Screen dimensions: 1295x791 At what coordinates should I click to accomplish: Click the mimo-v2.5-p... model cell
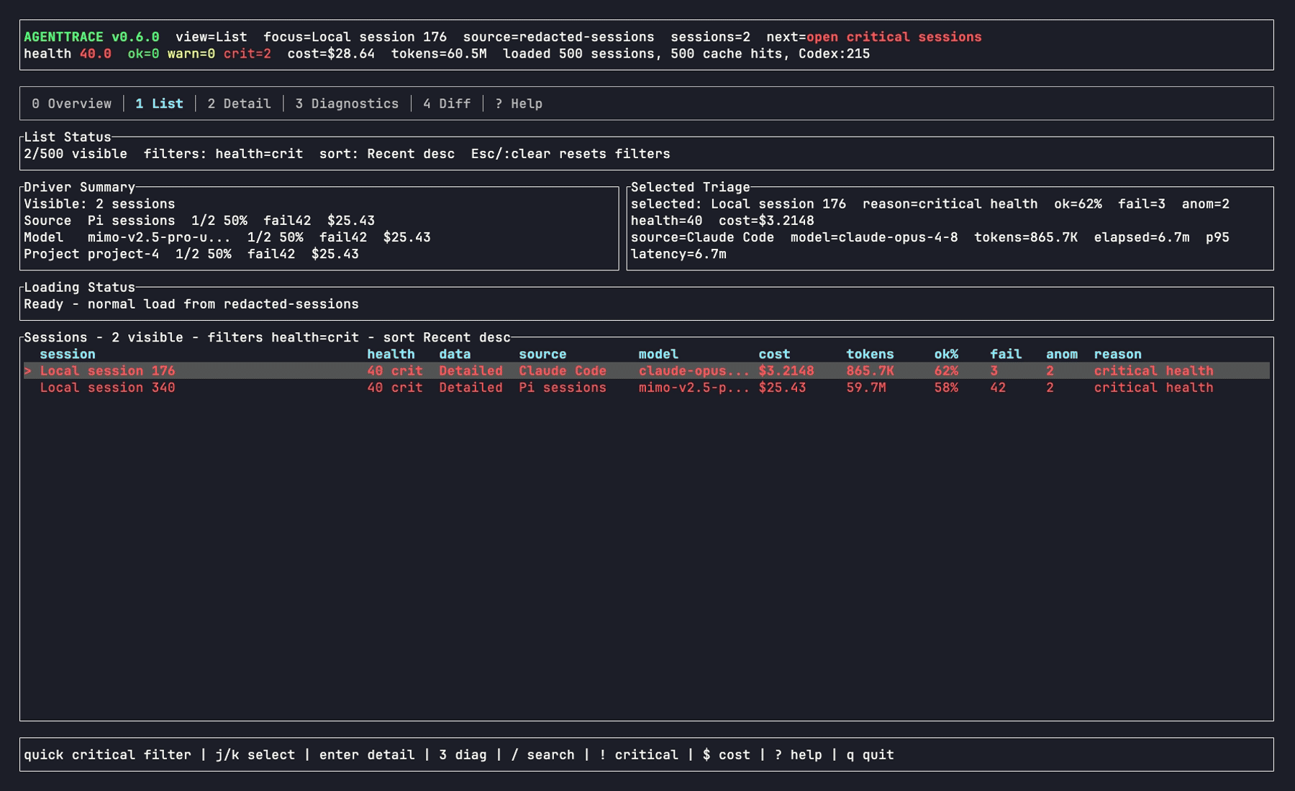694,388
